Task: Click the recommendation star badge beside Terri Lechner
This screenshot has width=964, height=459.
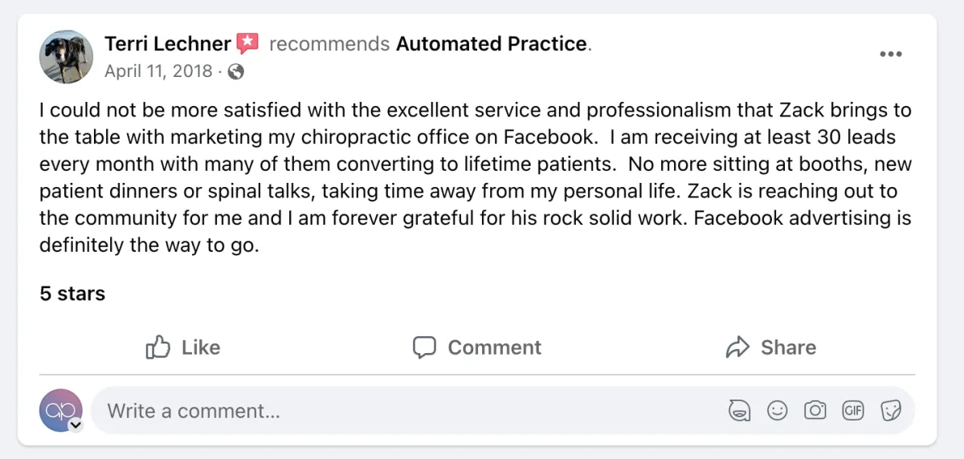Action: coord(247,43)
